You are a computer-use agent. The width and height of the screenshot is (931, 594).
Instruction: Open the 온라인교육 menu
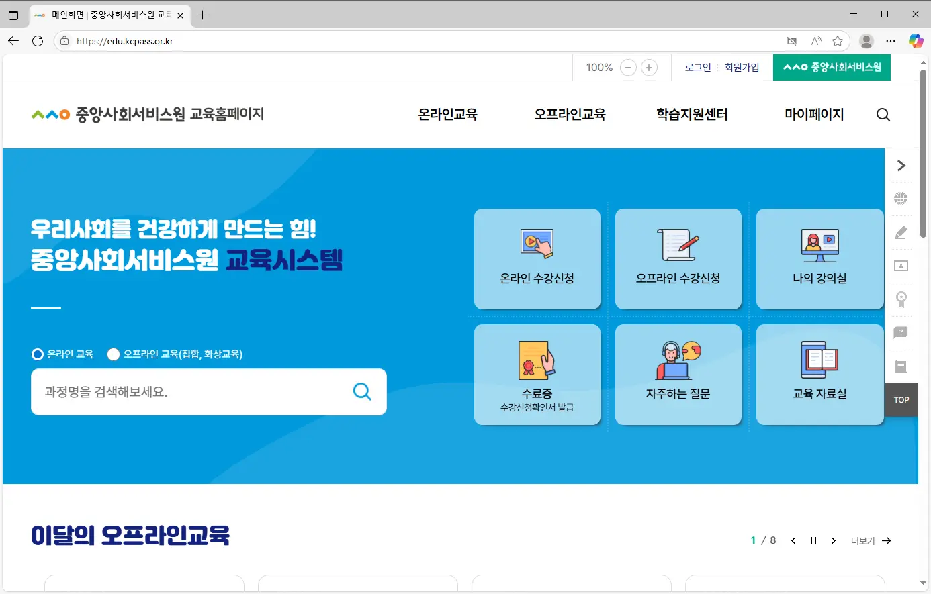point(447,114)
